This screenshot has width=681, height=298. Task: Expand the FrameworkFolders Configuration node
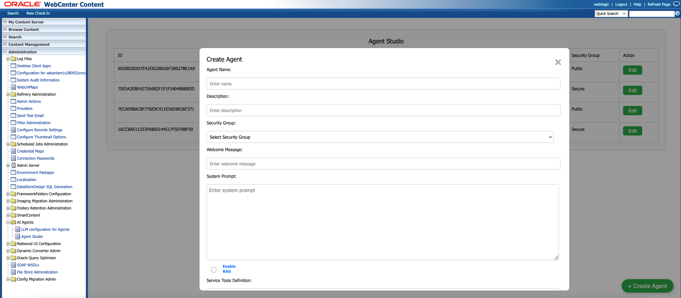click(8, 194)
